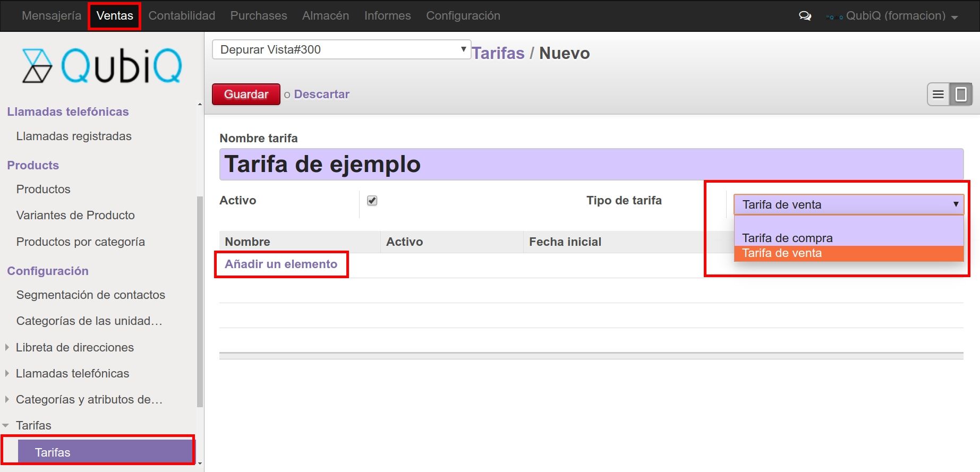
Task: Open the Depurar Vista#300 dropdown
Action: coord(341,49)
